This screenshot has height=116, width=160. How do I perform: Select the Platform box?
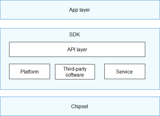coord(30,71)
